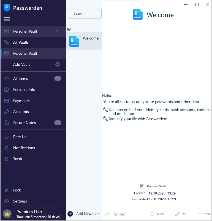Click the large Welcome note icon in header

pyautogui.click(x=138, y=14)
